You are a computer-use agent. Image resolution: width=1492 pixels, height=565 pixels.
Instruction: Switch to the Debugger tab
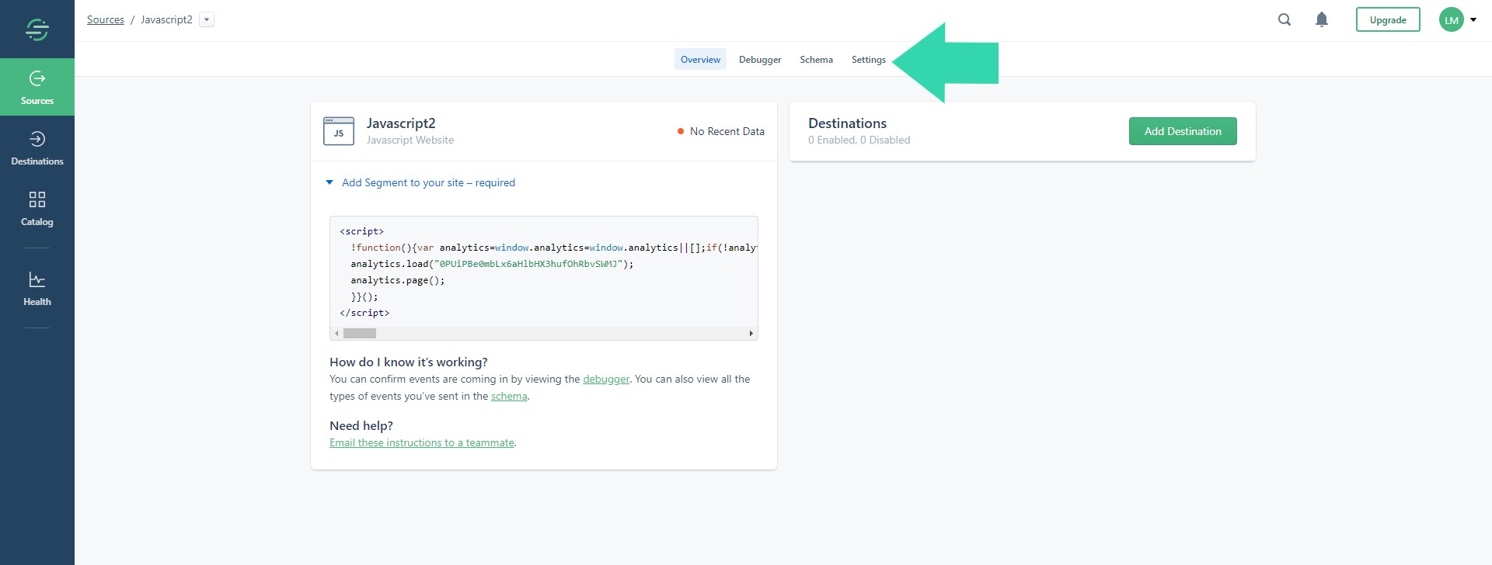pos(759,60)
